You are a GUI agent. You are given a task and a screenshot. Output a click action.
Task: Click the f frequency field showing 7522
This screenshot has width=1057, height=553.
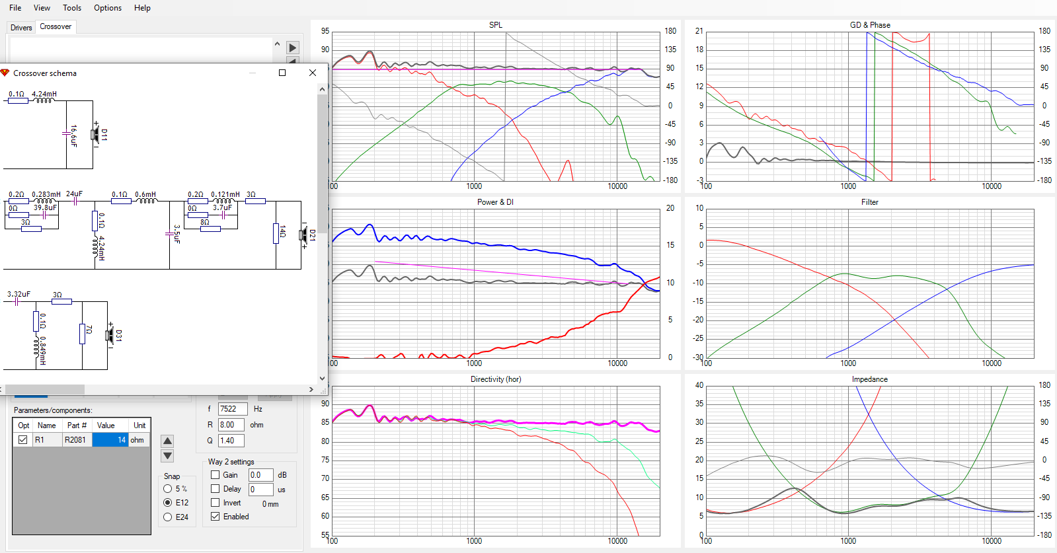point(232,409)
